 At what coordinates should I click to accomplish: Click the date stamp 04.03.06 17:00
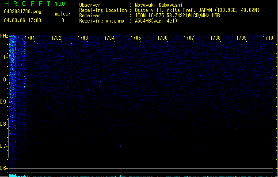pyautogui.click(x=23, y=20)
